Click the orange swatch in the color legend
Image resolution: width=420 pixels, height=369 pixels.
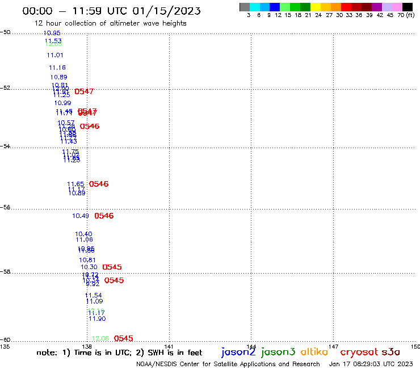[336, 7]
